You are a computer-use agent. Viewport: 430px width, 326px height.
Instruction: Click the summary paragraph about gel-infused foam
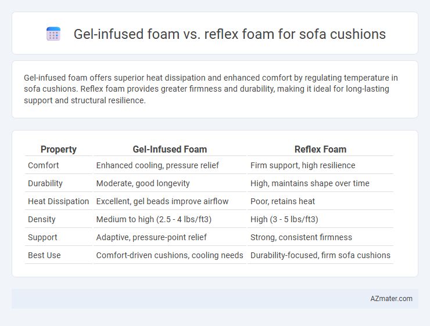[210, 89]
